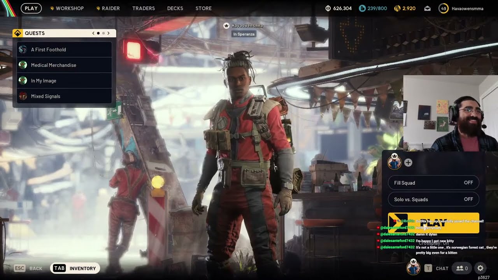Screen dimensions: 498x280
Task: Open the squad members count icon
Action: click(x=462, y=268)
